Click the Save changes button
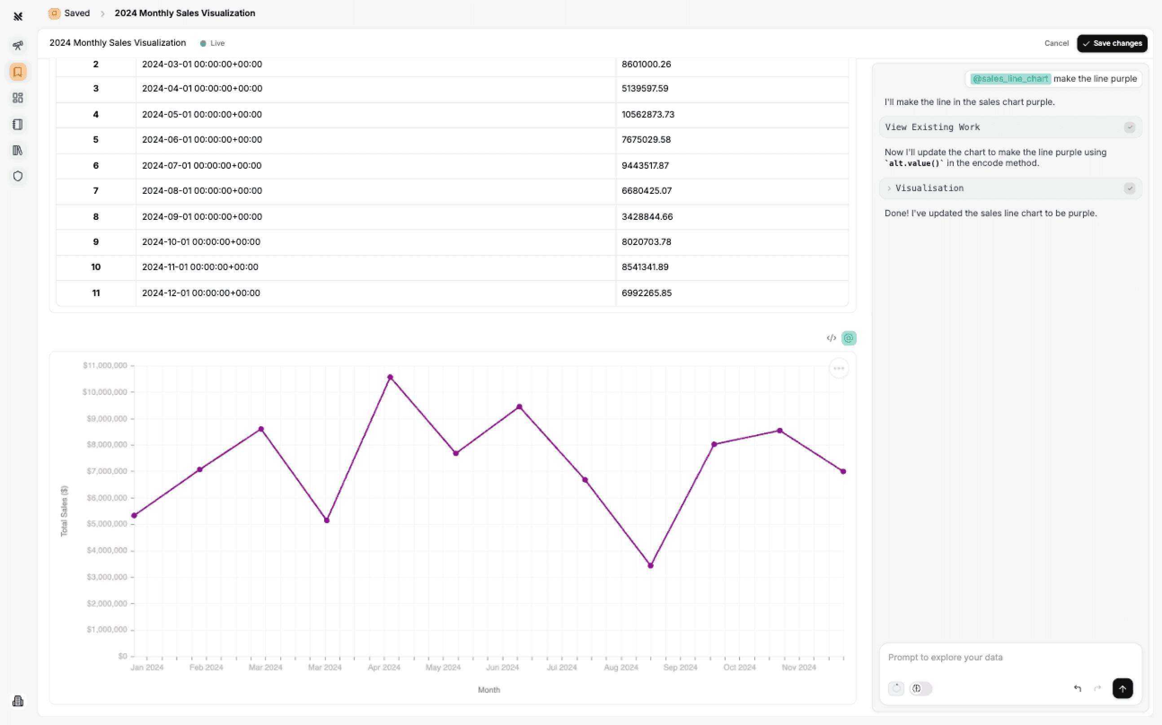The height and width of the screenshot is (725, 1162). 1112,43
